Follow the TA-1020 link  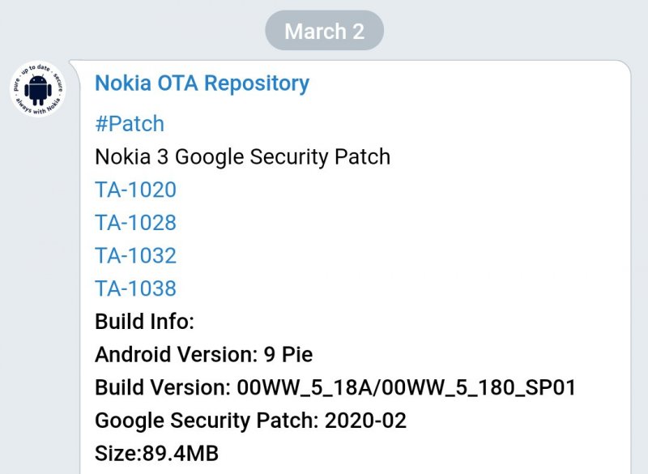[x=135, y=190]
